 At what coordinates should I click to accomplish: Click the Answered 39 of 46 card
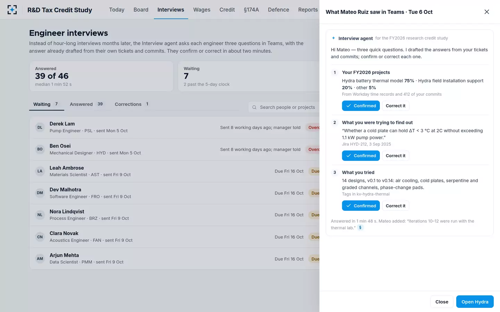click(101, 76)
